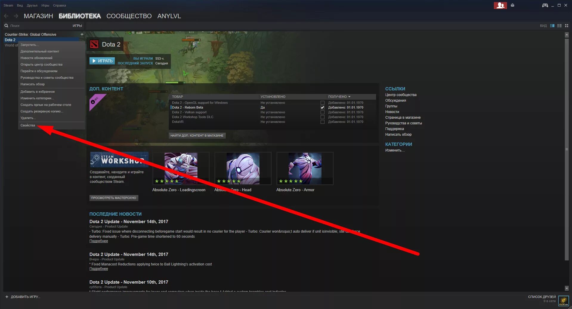Viewport: 572px width, 309px height.
Task: Open the Справка menu
Action: click(x=60, y=5)
